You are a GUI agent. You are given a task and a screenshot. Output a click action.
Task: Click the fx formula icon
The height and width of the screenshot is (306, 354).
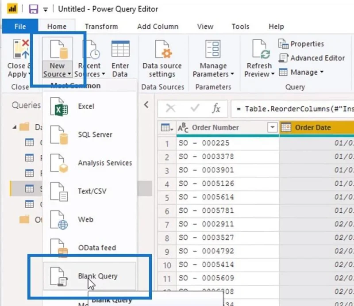216,108
